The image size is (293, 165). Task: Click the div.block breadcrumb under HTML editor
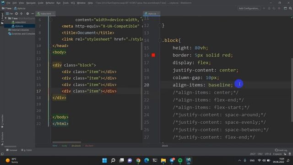[x=76, y=146]
